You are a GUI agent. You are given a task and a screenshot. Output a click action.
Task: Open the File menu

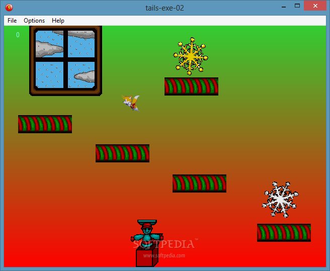(x=12, y=21)
